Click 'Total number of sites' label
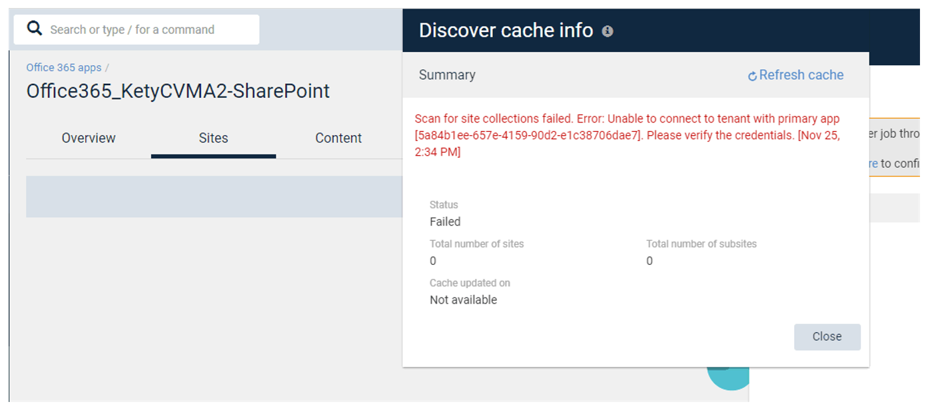The height and width of the screenshot is (404, 948). [476, 244]
